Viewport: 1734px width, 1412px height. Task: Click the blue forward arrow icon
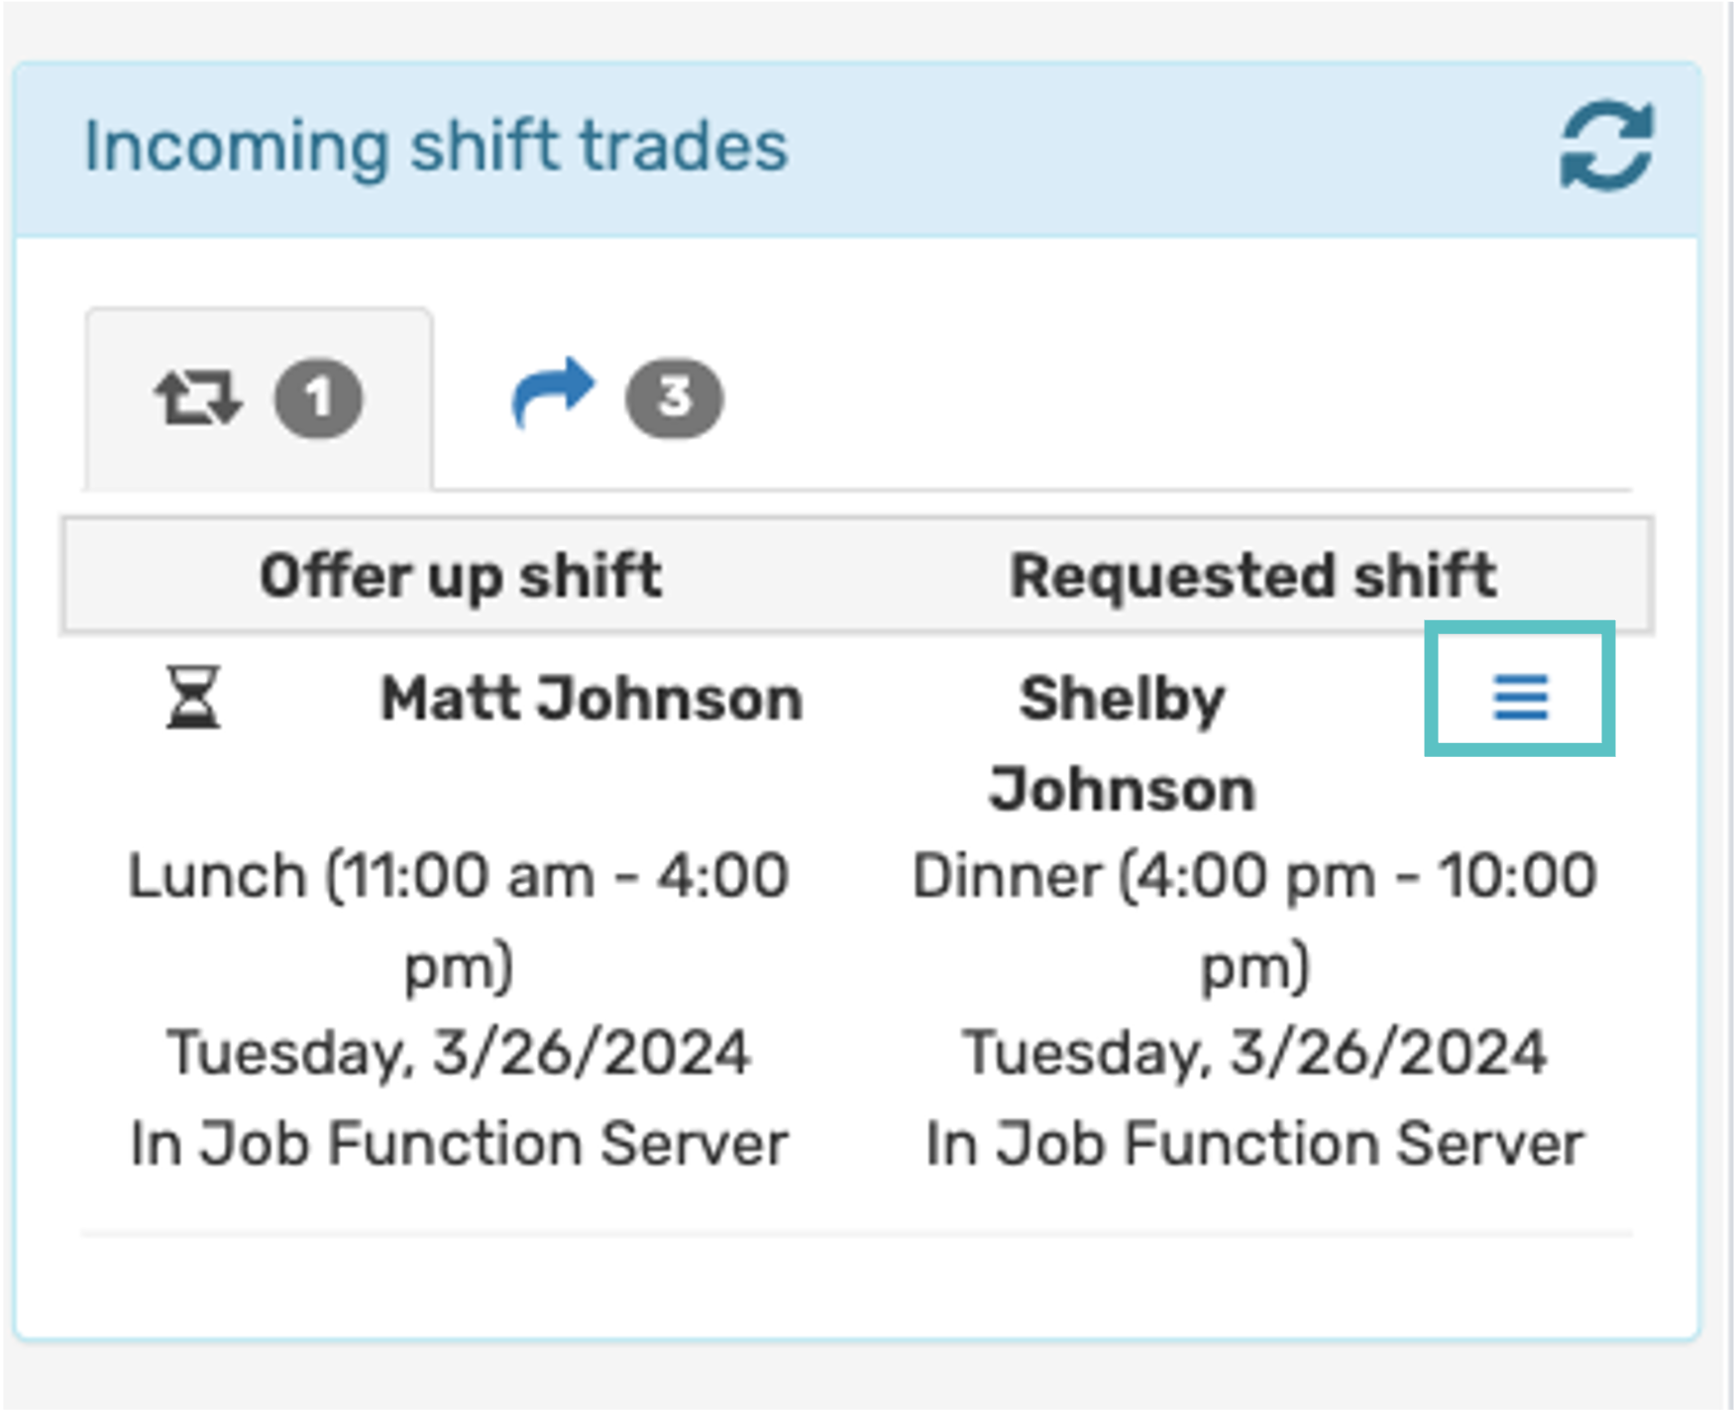point(553,392)
